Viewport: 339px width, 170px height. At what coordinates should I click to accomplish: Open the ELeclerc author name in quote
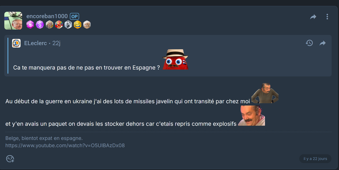35,43
